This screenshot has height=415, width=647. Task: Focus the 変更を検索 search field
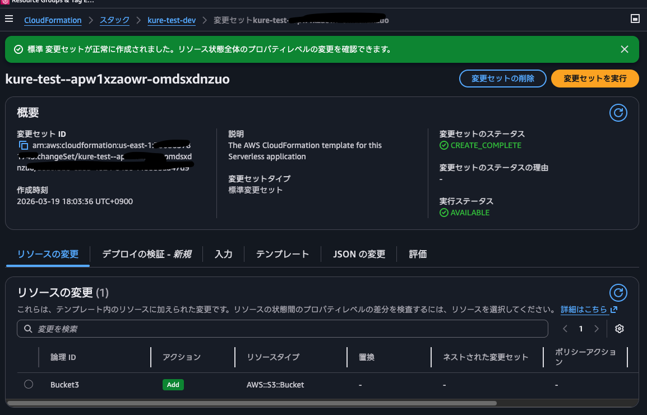point(282,329)
